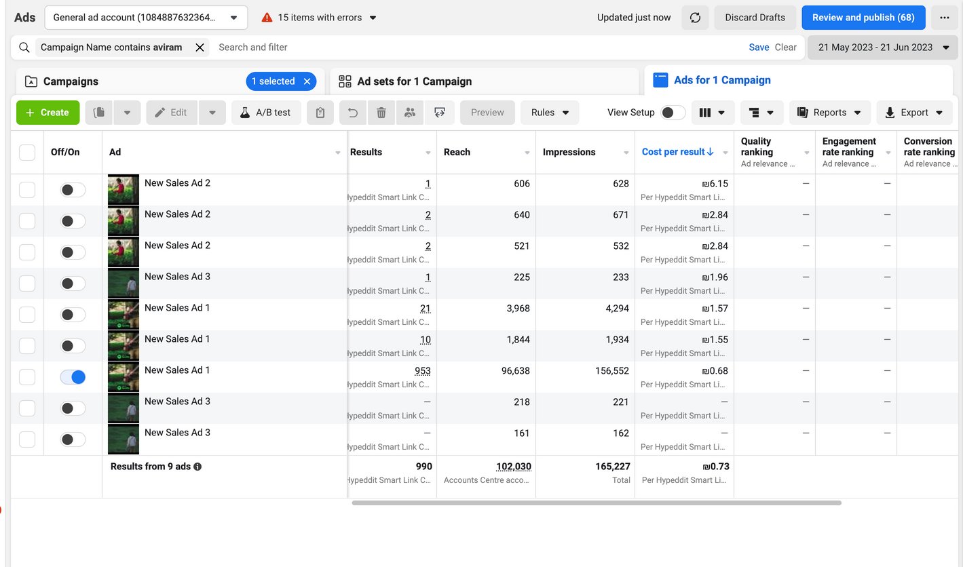Click the trash delete icon
Screen dimensions: 963x567
coord(381,113)
